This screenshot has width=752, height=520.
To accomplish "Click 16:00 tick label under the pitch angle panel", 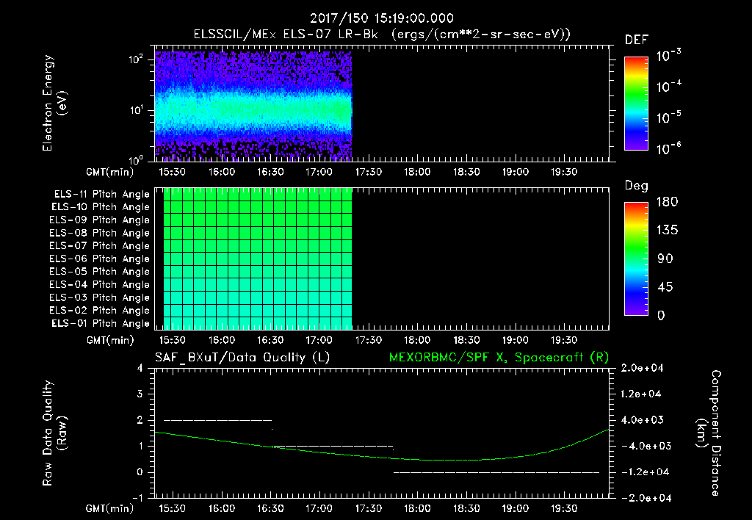I will pyautogui.click(x=222, y=340).
